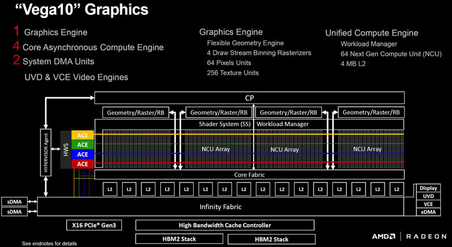Click 64 Next Gen Compute Unit (NCU) text
Image resolution: width=452 pixels, height=247 pixels.
pyautogui.click(x=391, y=54)
